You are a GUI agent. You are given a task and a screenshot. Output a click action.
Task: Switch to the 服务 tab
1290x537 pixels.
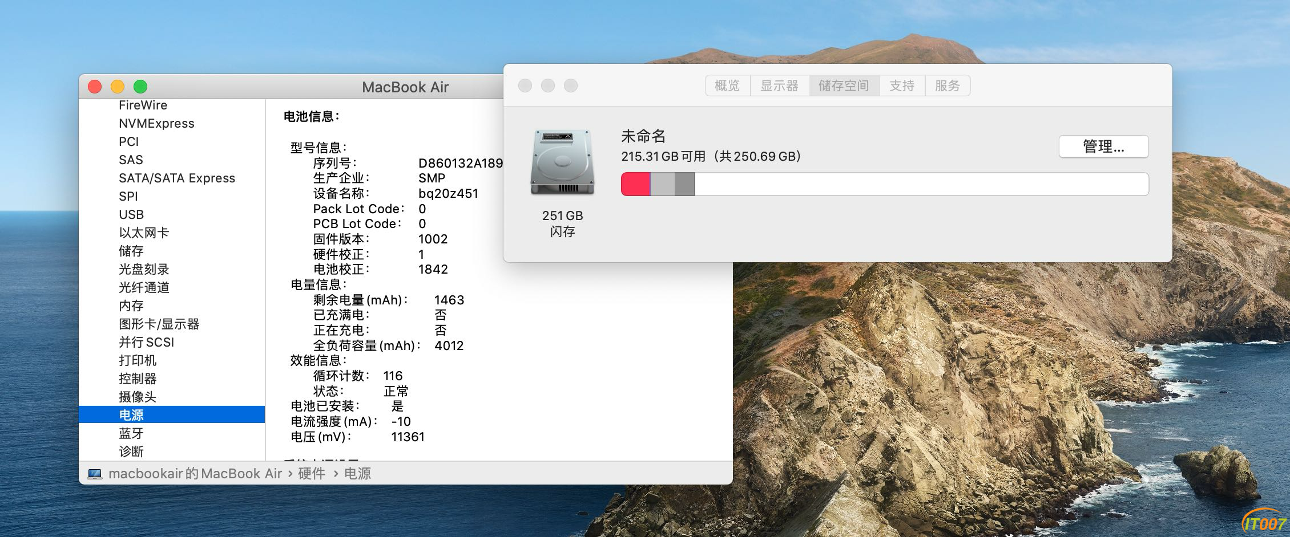point(948,86)
